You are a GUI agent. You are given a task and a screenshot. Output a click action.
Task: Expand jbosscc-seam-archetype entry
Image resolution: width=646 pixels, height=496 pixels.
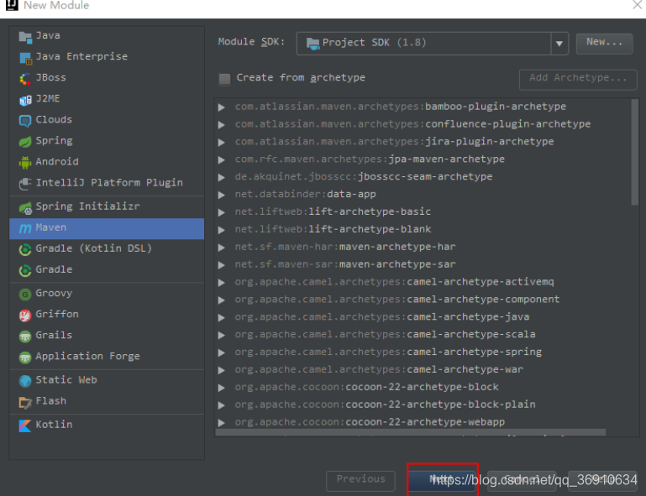point(222,177)
